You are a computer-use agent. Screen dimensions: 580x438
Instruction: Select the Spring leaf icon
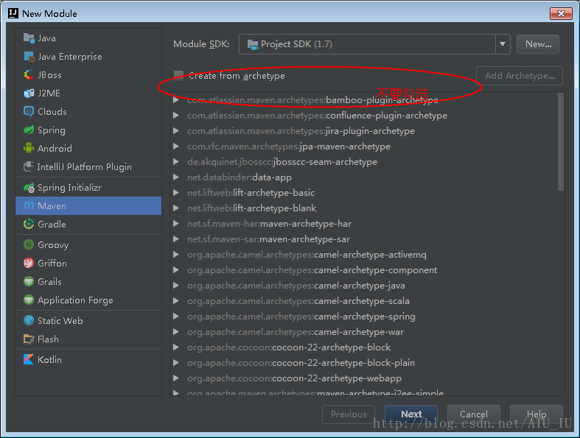29,130
